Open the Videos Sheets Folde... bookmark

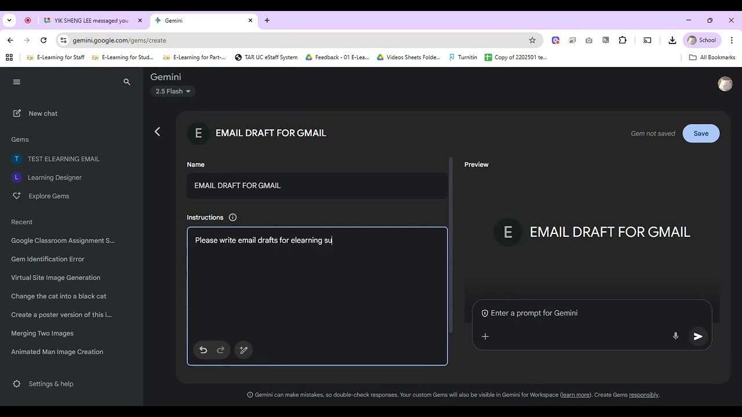(x=409, y=57)
